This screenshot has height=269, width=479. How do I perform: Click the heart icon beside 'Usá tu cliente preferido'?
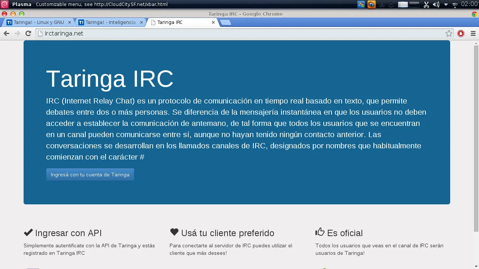coord(174,232)
